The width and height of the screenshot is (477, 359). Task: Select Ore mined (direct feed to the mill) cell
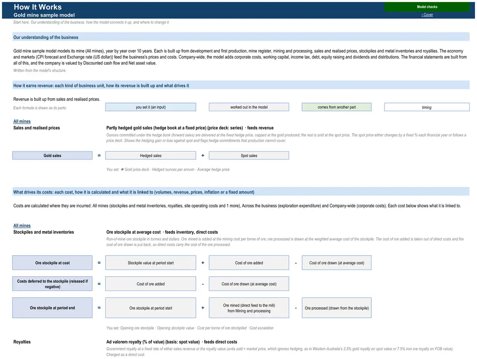coord(249,308)
